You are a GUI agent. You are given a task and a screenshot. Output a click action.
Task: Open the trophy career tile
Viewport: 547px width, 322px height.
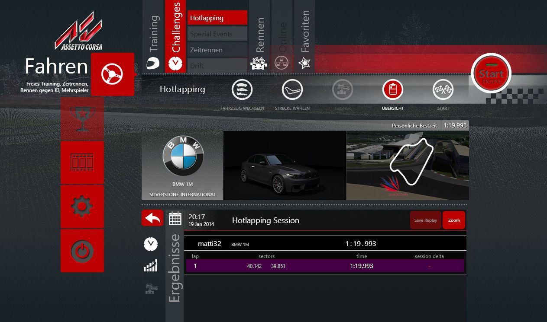click(82, 118)
